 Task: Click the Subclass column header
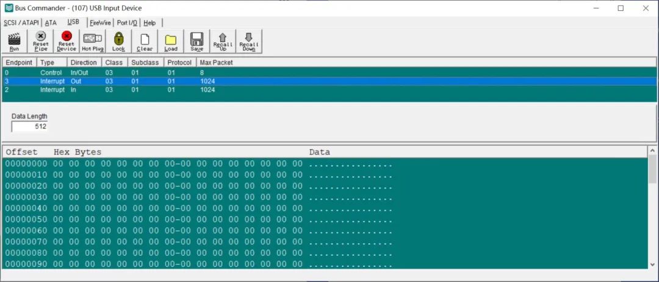pos(145,63)
